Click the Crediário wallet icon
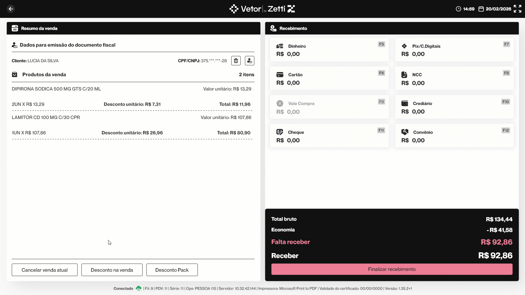Screen dimensions: 525x295 coord(404,103)
